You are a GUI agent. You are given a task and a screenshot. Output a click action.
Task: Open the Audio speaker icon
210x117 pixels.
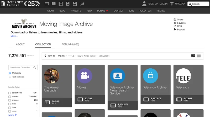[68, 4]
